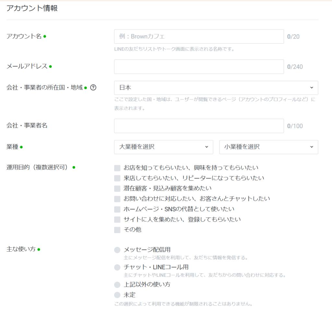Check ホームページ・SNSの代替として使いたい checkbox
332x309 pixels.
click(x=117, y=209)
